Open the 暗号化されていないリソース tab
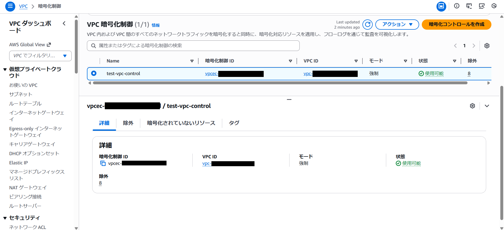 pos(181,123)
